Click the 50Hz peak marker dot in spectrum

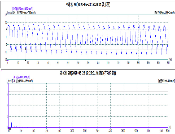(10, 91)
